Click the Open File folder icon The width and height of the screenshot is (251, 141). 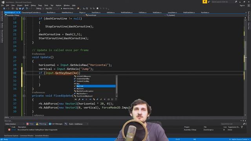click(x=17, y=9)
